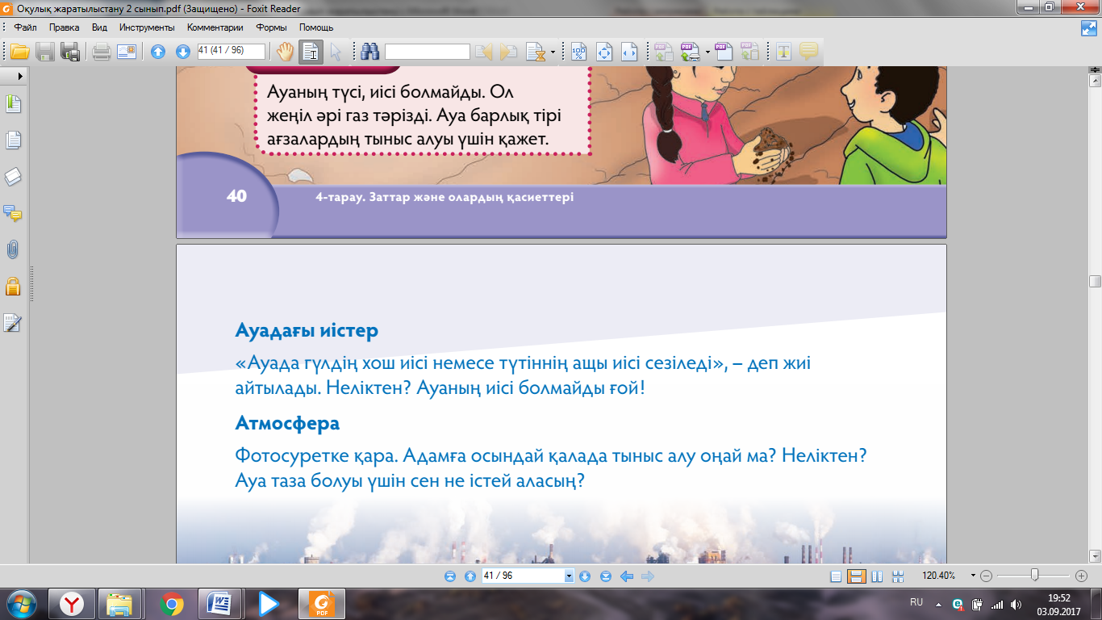Viewport: 1102px width, 620px height.
Task: Open the Bookmarks panel in sidebar
Action: (x=13, y=104)
